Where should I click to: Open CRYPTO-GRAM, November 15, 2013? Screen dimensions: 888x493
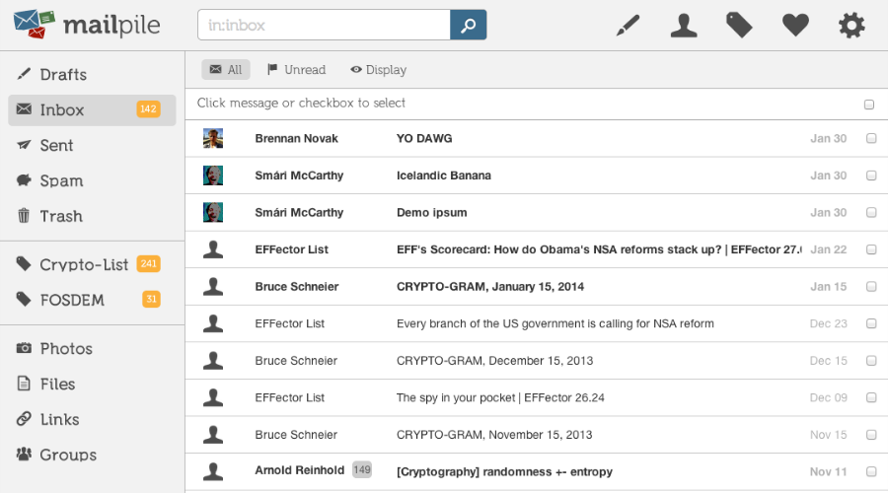click(x=494, y=435)
